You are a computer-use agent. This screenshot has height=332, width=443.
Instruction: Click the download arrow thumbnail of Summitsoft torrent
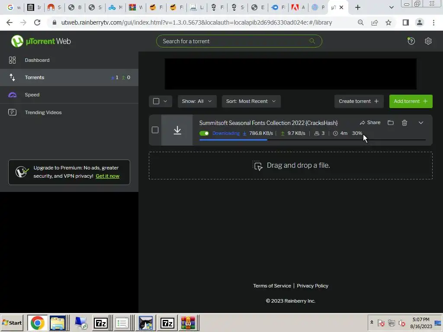(x=177, y=130)
